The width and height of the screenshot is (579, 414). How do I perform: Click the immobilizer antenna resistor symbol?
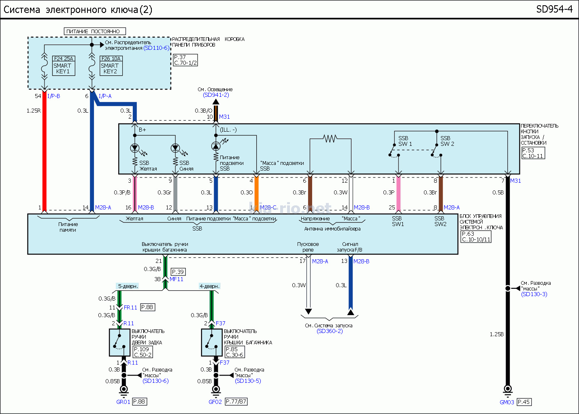click(x=330, y=139)
